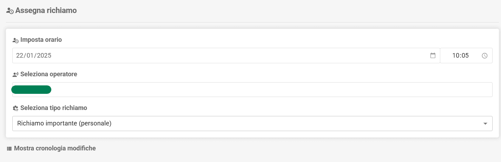The height and width of the screenshot is (162, 501).
Task: Select the year 2025 in date field
Action: coord(44,56)
